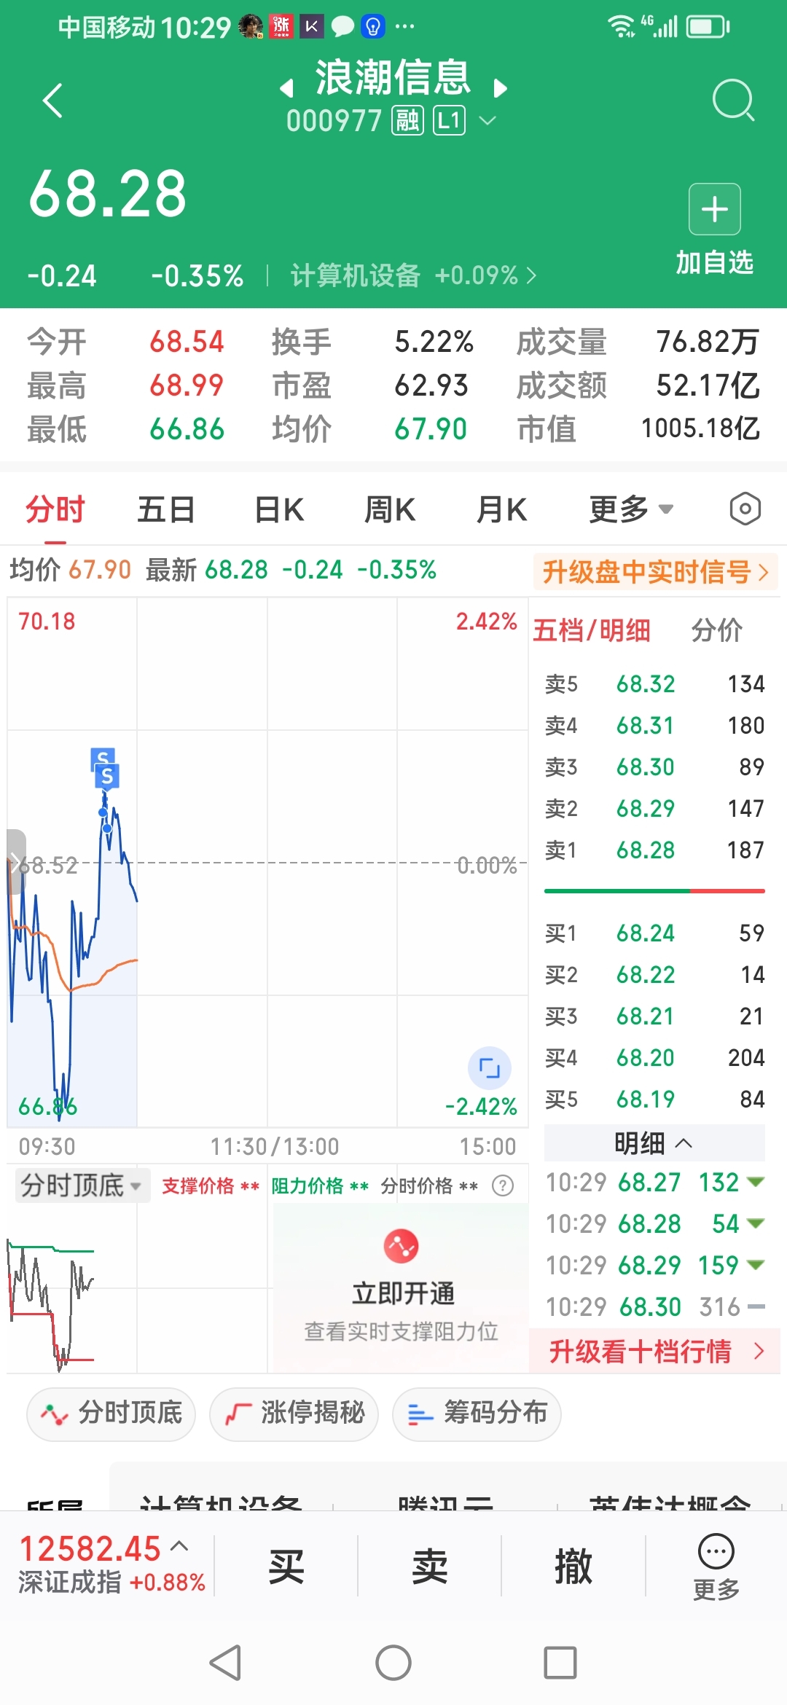Open side drawer arrow at chart edge
Screen dimensions: 787x1705
tap(16, 861)
